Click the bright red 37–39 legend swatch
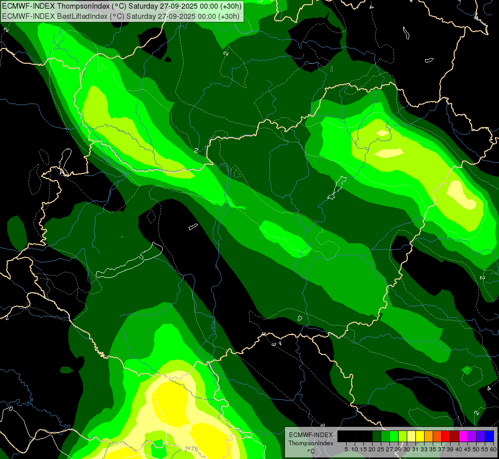The width and height of the screenshot is (499, 459). coord(446,436)
